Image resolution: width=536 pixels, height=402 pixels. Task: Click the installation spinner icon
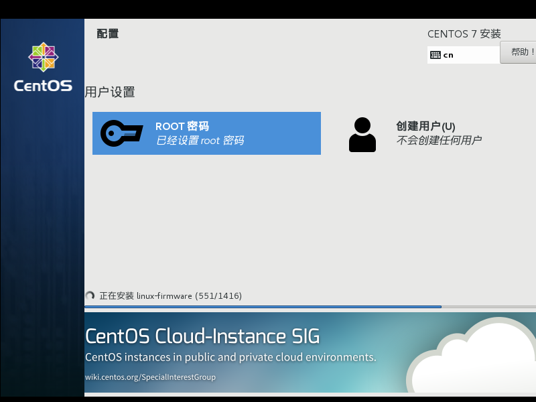tap(90, 295)
